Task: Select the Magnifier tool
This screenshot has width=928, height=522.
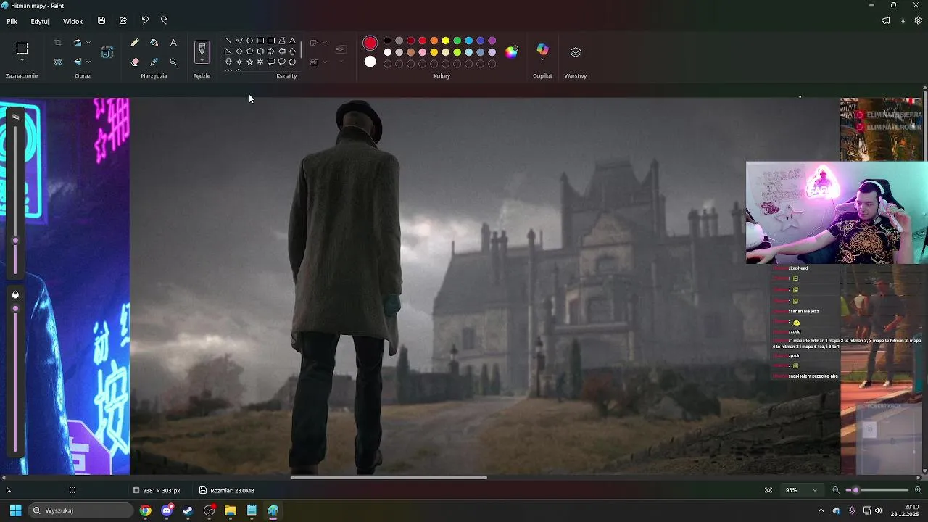Action: tap(173, 62)
